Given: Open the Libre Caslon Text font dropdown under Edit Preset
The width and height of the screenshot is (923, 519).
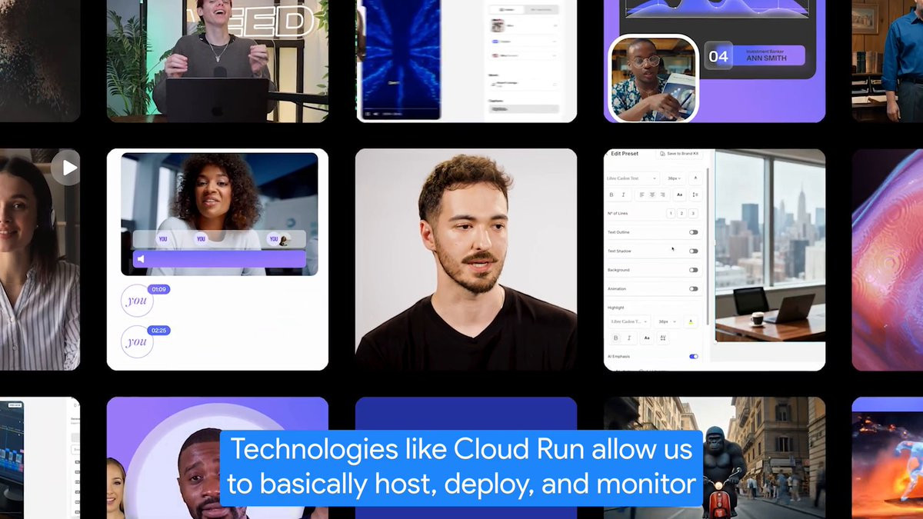Looking at the screenshot, I should coord(632,178).
